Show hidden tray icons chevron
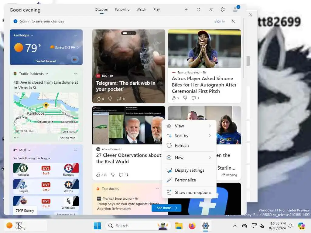311x233 pixels. pos(235,226)
